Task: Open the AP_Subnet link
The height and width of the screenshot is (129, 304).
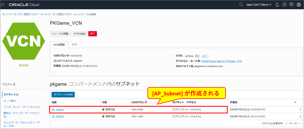Action: coord(57,110)
